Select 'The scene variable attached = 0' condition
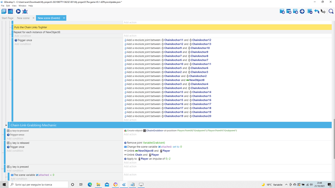This screenshot has height=188, width=335. point(33,175)
